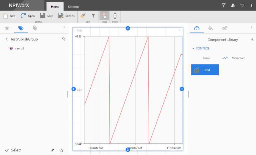This screenshot has height=155, width=256.
Task: Collapse the left panel with chevron
Action: coord(64,27)
